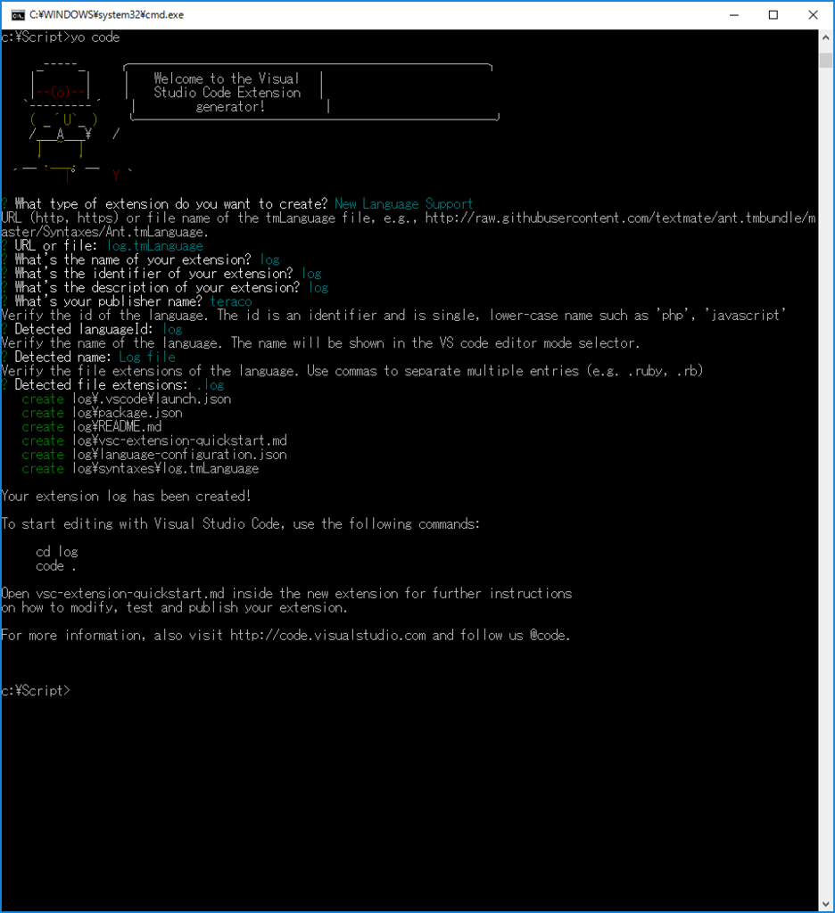Screen dimensions: 835x913
Task: Click the line 'log¥syntaxes¥log.tmLanguage'
Action: (166, 469)
